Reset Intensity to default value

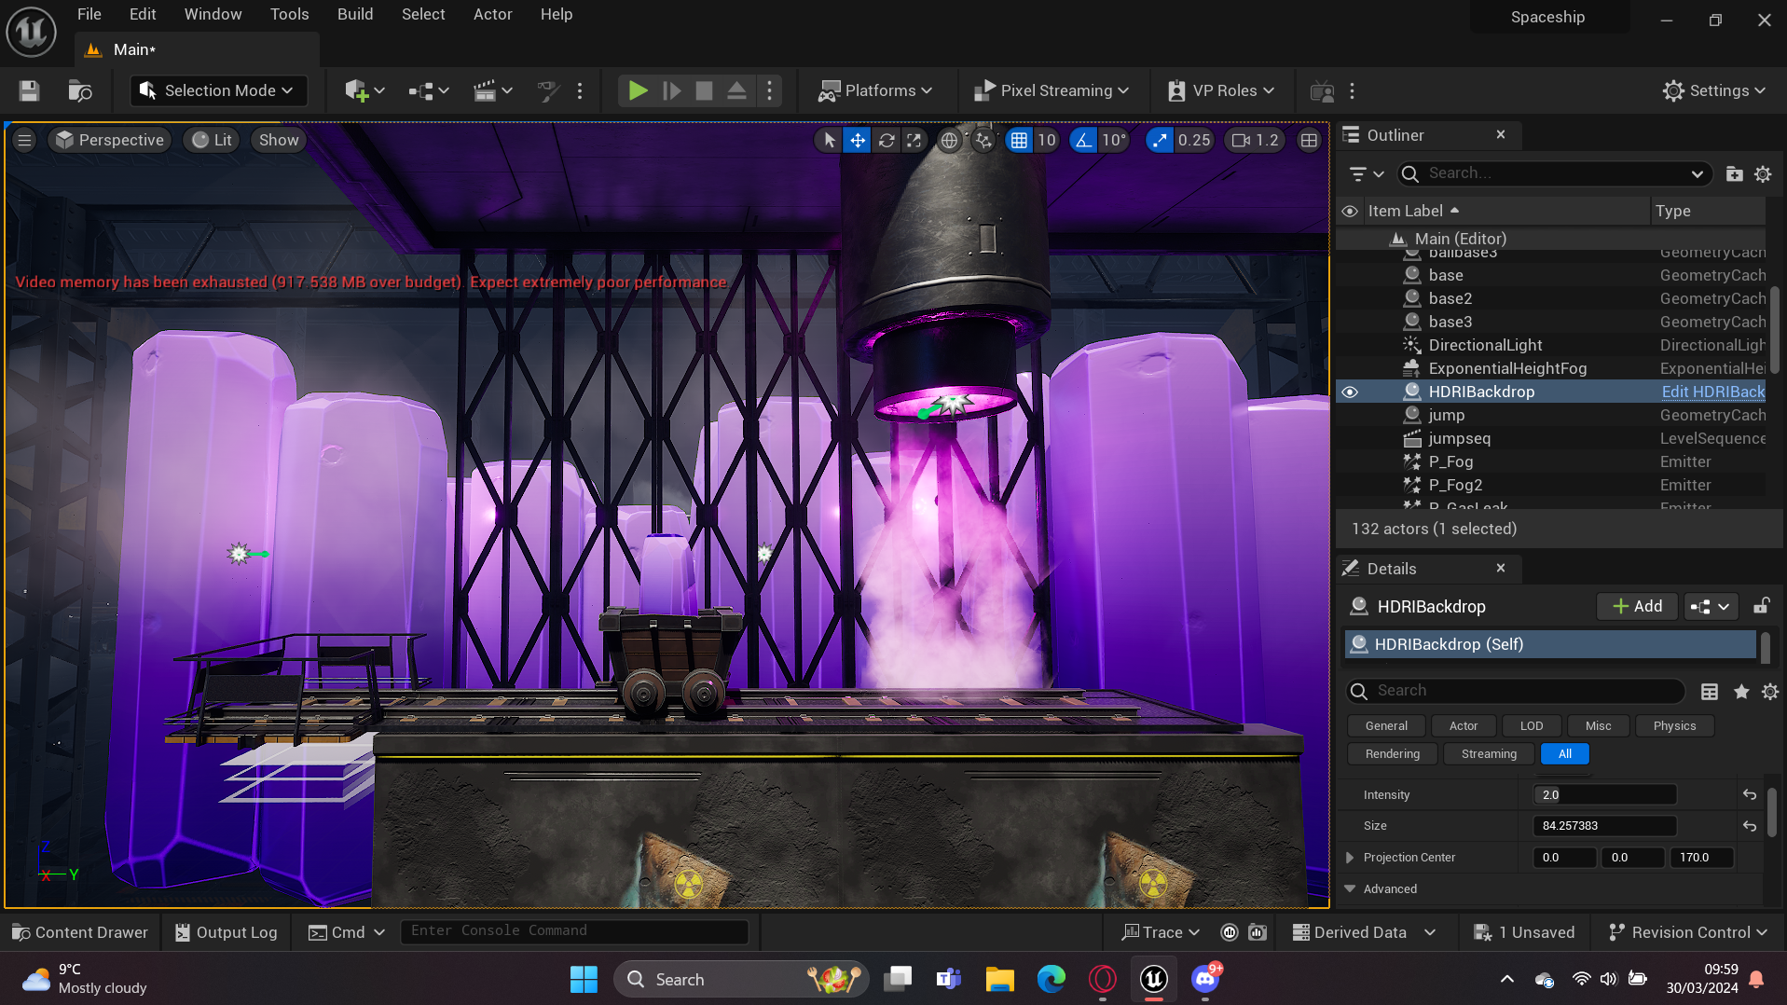(1750, 795)
